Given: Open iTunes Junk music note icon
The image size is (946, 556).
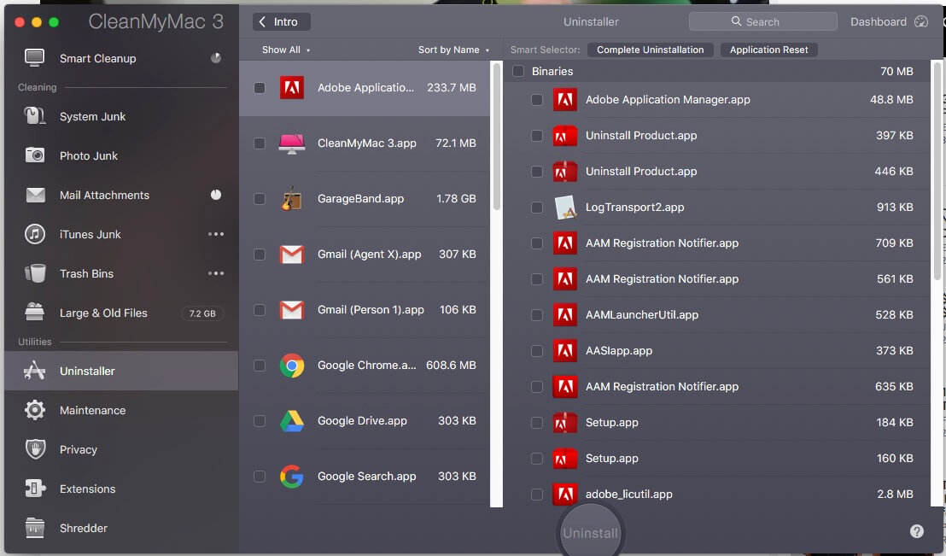Looking at the screenshot, I should [34, 234].
